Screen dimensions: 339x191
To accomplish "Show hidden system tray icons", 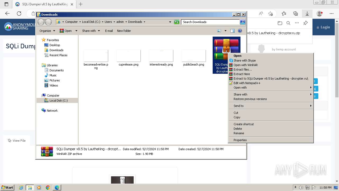I will click(295, 188).
